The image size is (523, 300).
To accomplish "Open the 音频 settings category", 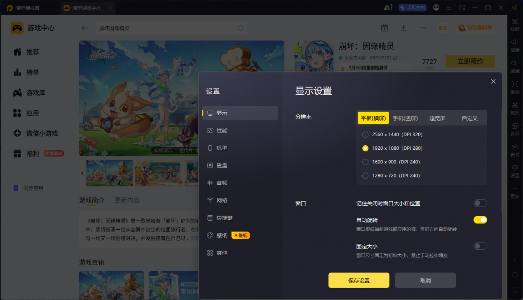I will tap(240, 183).
